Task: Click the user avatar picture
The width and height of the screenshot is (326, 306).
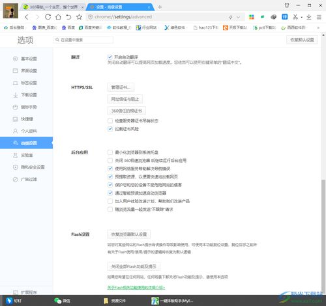Action: point(10,11)
